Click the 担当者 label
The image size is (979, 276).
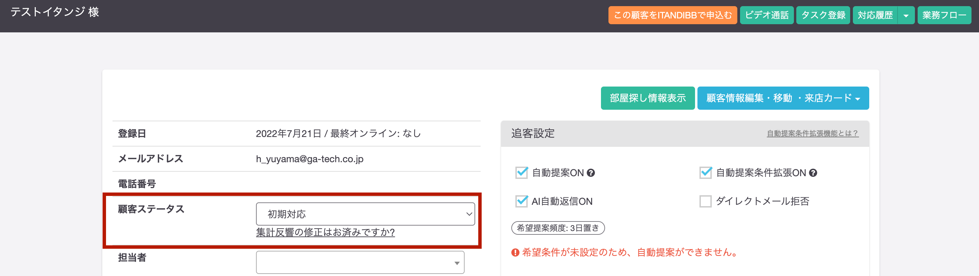click(x=132, y=257)
